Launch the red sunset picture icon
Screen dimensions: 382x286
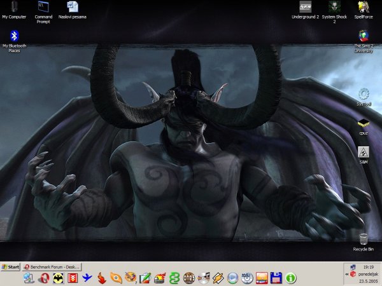click(262, 278)
